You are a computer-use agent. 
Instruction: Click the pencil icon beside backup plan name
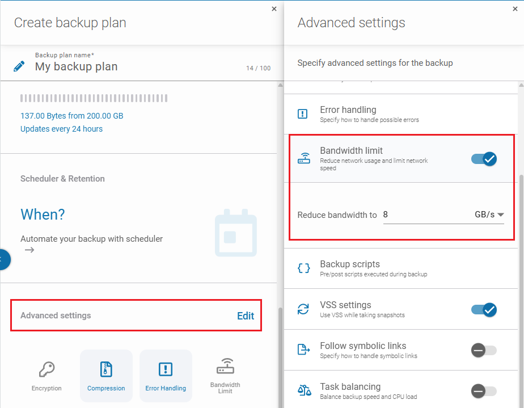pyautogui.click(x=19, y=66)
